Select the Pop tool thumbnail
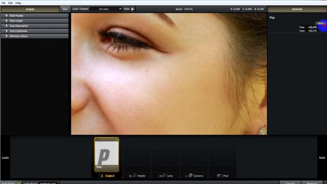The height and width of the screenshot is (184, 327). point(107,154)
